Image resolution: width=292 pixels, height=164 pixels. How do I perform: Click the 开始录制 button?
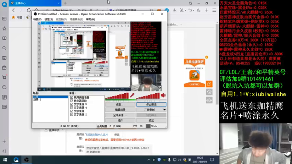(150, 110)
